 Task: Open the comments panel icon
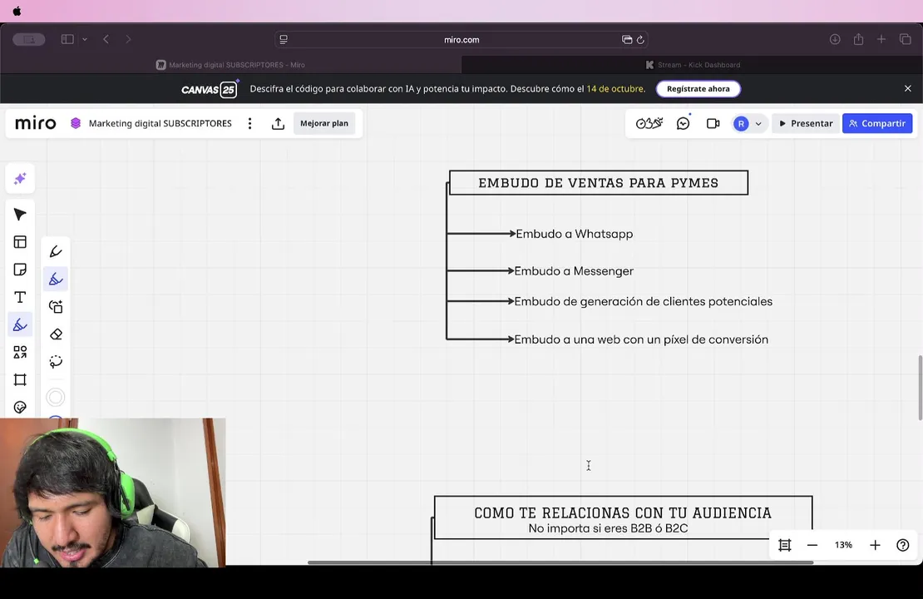684,123
